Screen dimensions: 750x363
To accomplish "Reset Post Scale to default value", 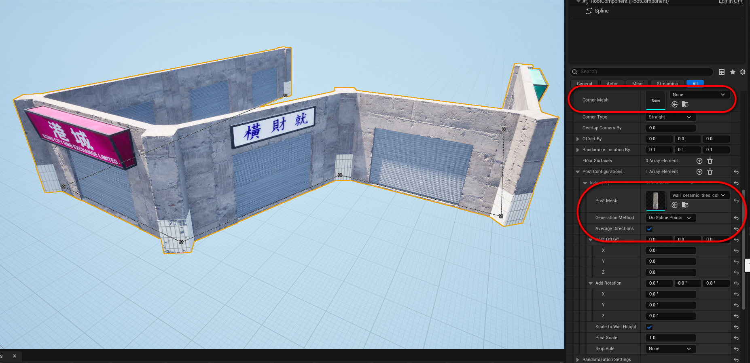I will [736, 338].
